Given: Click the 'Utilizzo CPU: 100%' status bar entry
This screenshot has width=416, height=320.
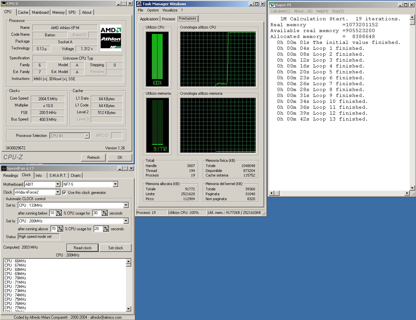Looking at the screenshot, I should pos(187,213).
